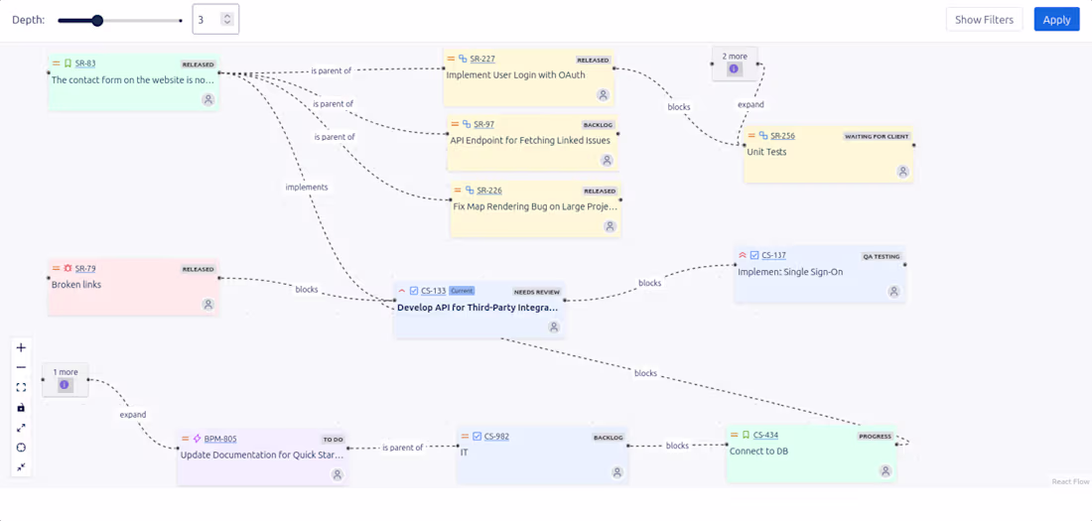Click the 'NEEDS REVIEW' status badge
This screenshot has width=1092, height=521.
[537, 292]
